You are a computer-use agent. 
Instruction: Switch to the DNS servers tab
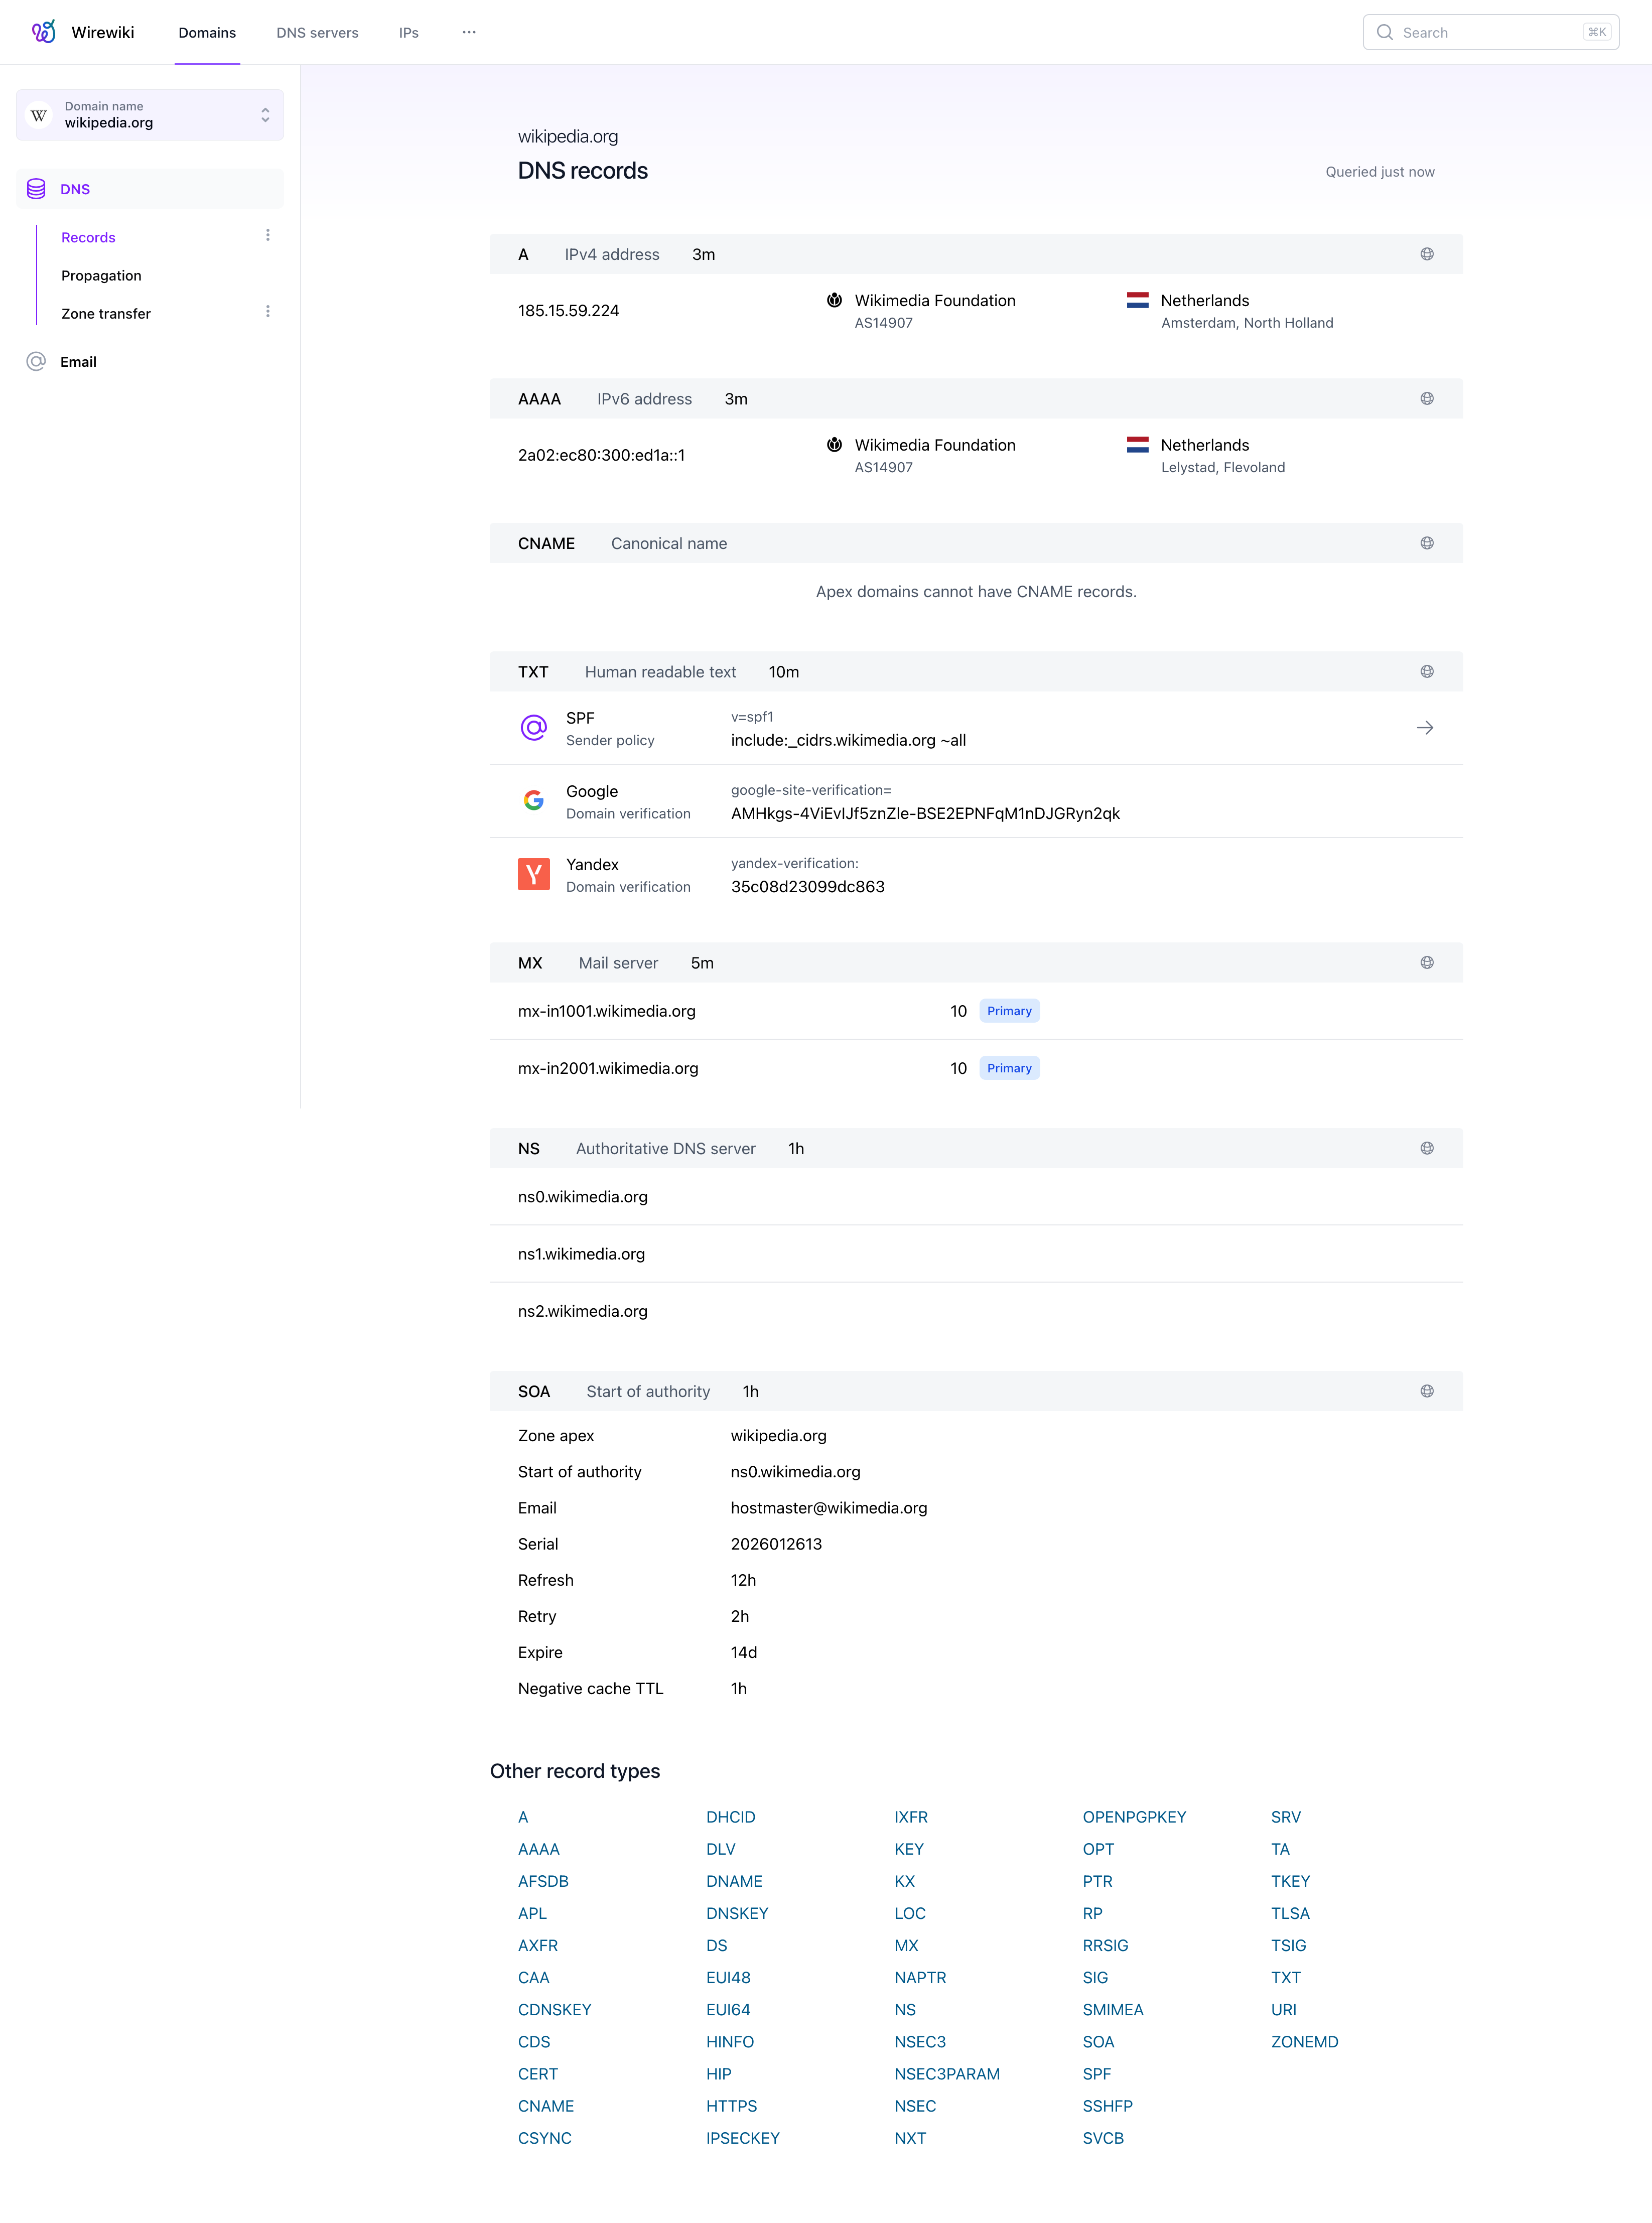(316, 32)
